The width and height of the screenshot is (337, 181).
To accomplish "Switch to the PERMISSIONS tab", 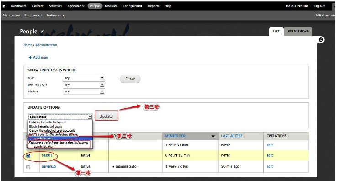I will (x=298, y=32).
